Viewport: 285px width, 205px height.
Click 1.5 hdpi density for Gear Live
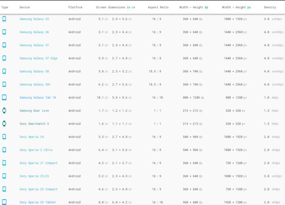(x=271, y=111)
